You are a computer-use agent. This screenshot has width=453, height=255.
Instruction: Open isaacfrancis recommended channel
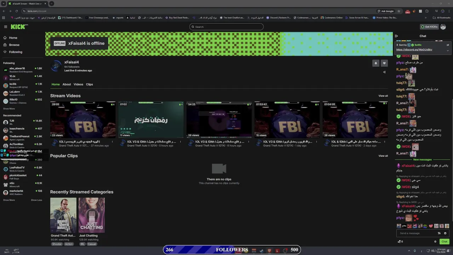[x=23, y=130]
